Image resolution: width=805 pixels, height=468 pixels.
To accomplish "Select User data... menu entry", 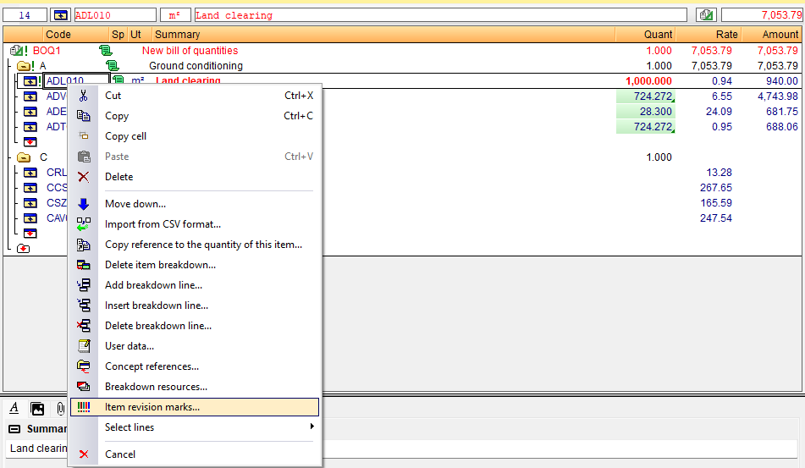I will coord(195,346).
